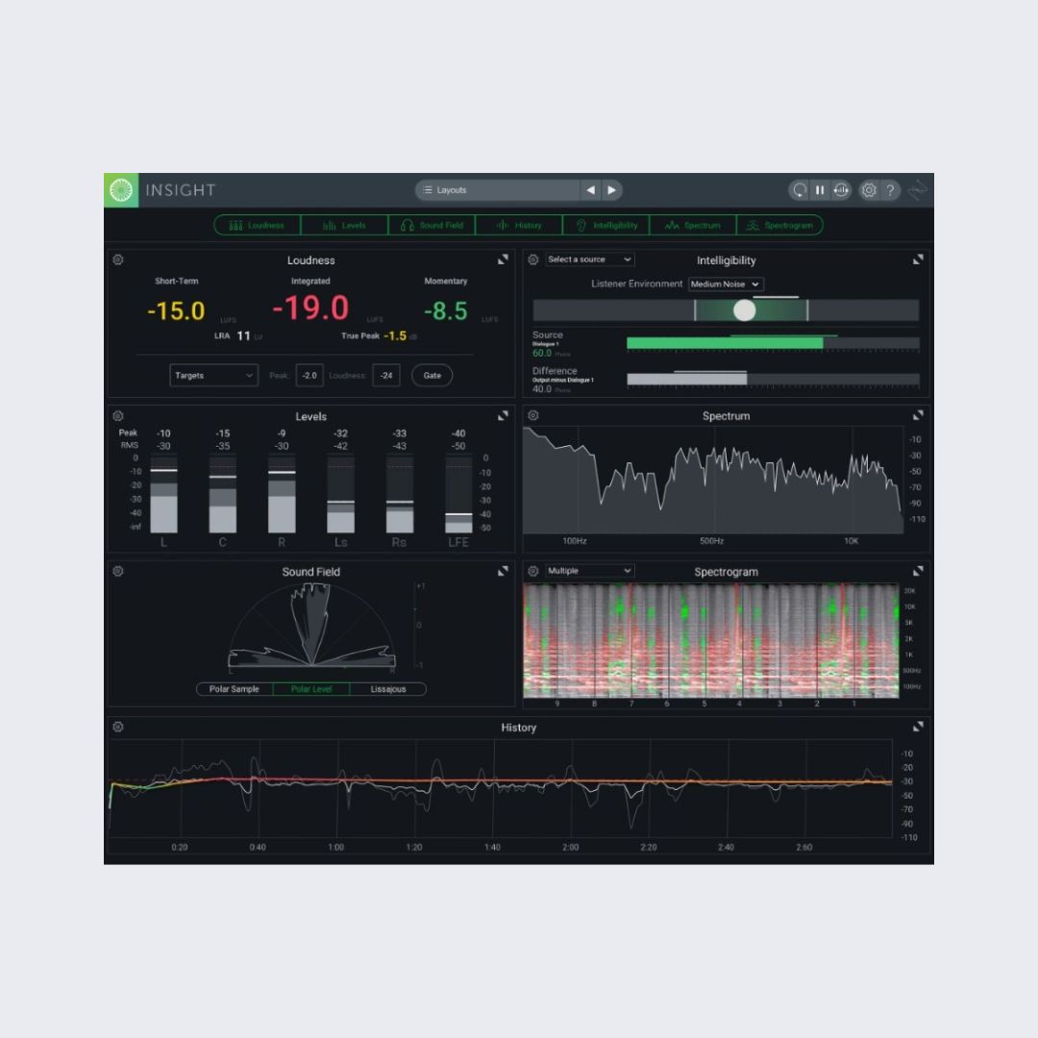Open the Targets dropdown in Loudness

pos(213,376)
